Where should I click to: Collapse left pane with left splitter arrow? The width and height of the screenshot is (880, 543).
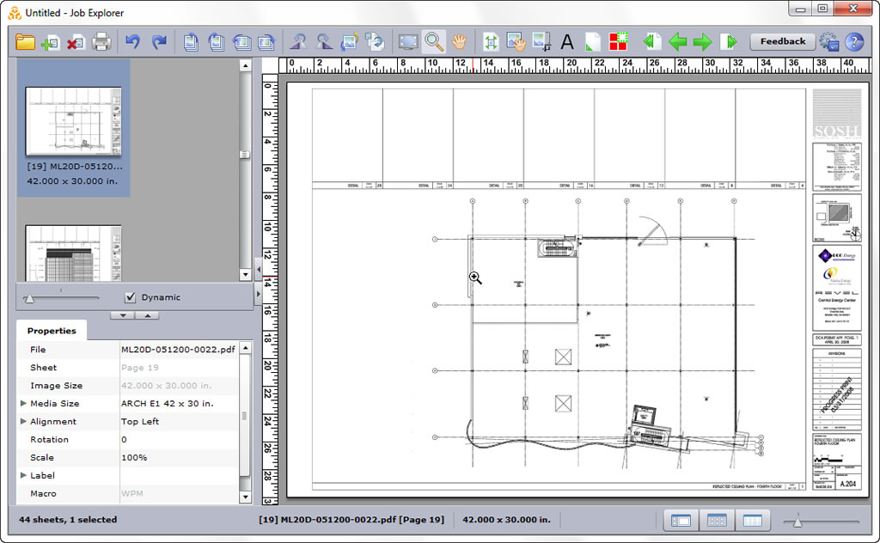click(258, 270)
